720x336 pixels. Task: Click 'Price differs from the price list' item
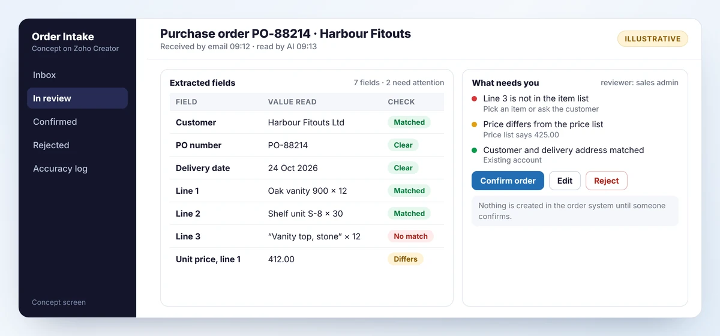543,124
